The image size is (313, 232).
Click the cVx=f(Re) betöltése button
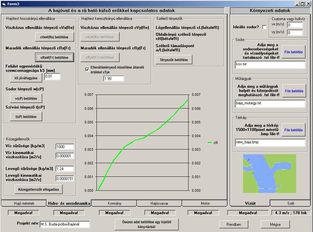click(x=55, y=37)
